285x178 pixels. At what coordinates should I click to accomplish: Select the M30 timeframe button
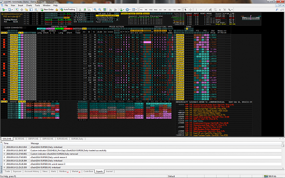[x=155, y=10]
